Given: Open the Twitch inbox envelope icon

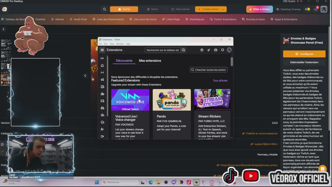Looking at the screenshot, I should (x=216, y=50).
